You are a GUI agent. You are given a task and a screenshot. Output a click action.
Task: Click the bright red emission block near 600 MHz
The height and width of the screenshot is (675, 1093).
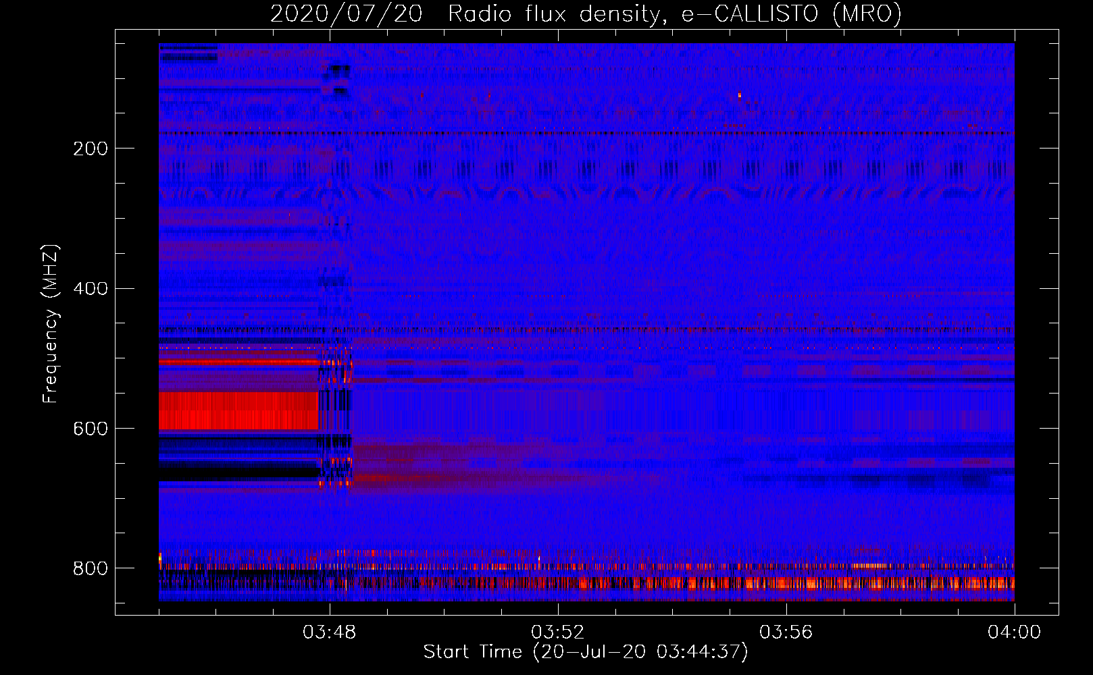238,410
